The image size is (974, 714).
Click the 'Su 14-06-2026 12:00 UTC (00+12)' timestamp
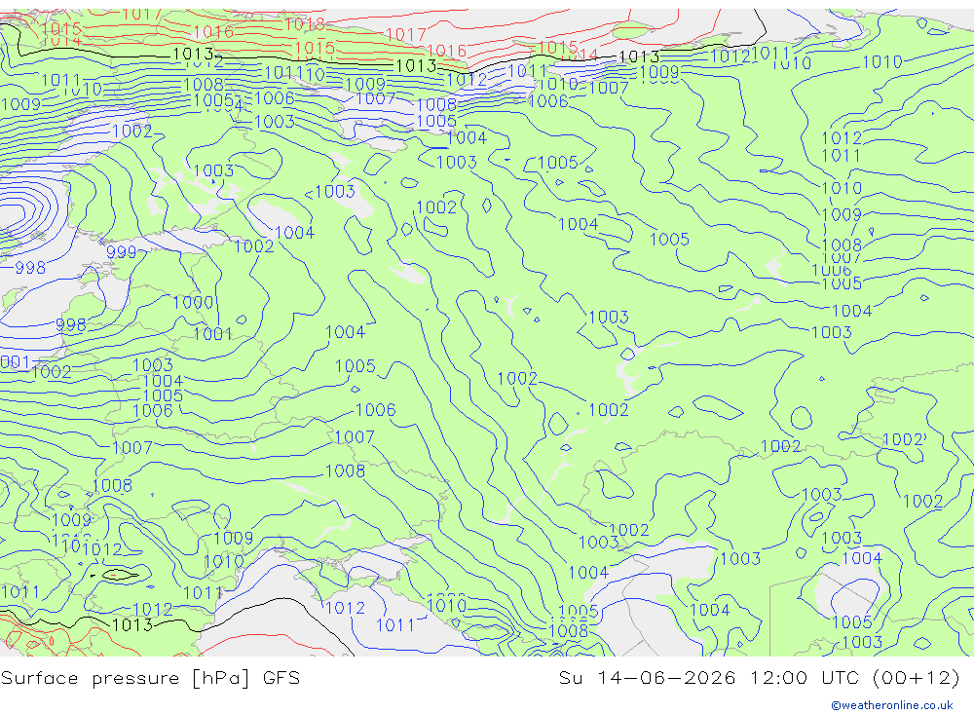pyautogui.click(x=759, y=678)
